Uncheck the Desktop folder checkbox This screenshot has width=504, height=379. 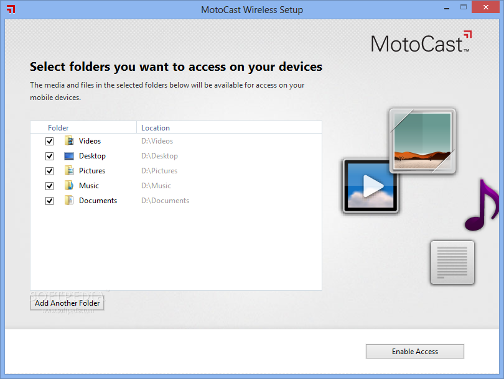pyautogui.click(x=50, y=156)
